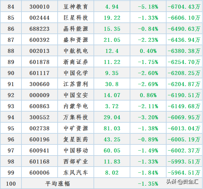Click the stock name 复星医药
Image resolution: width=203 pixels, height=189 pixels.
[76, 140]
